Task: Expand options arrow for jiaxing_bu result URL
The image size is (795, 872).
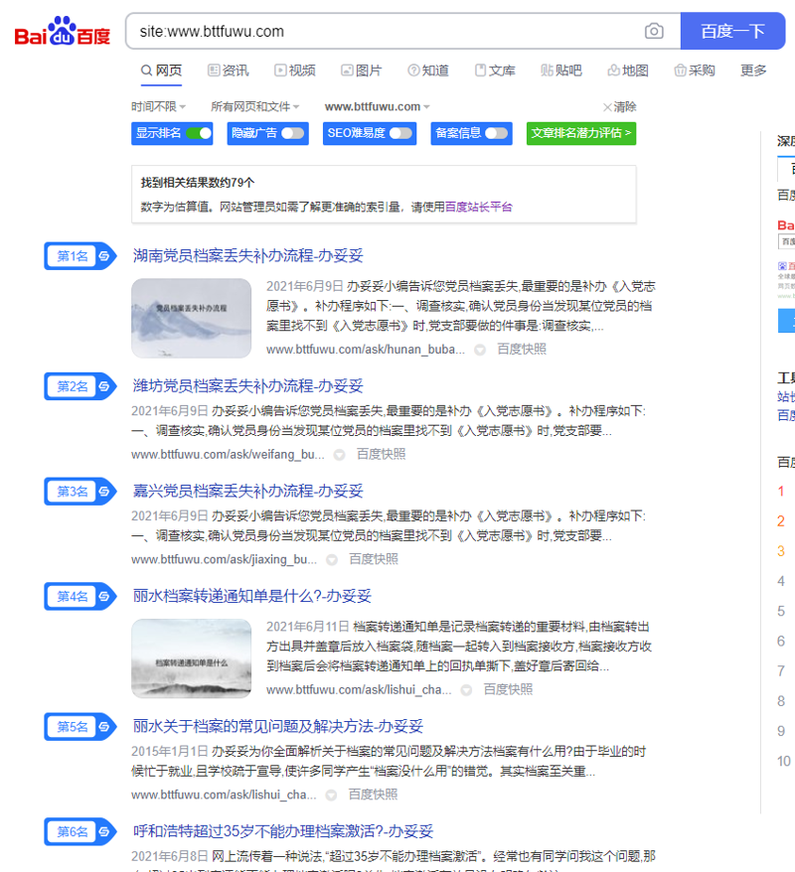Action: (332, 560)
